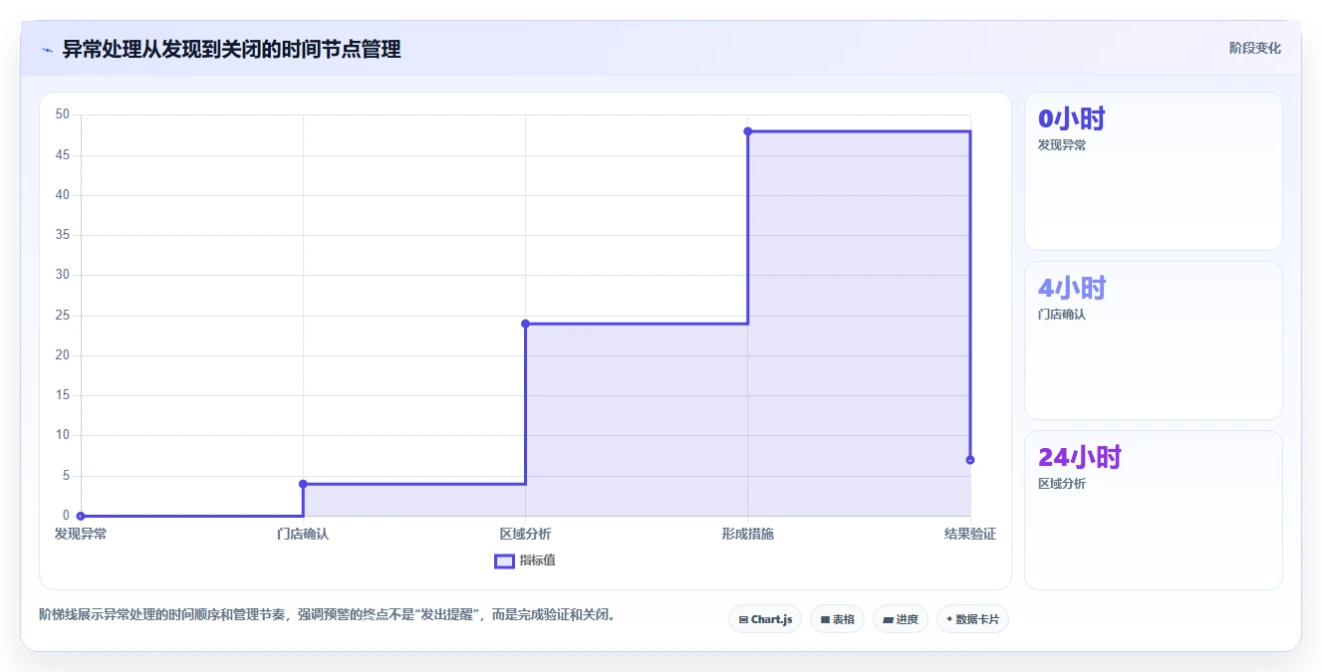Image resolution: width=1322 pixels, height=672 pixels.
Task: Click the 指标值 legend label
Action: click(537, 560)
